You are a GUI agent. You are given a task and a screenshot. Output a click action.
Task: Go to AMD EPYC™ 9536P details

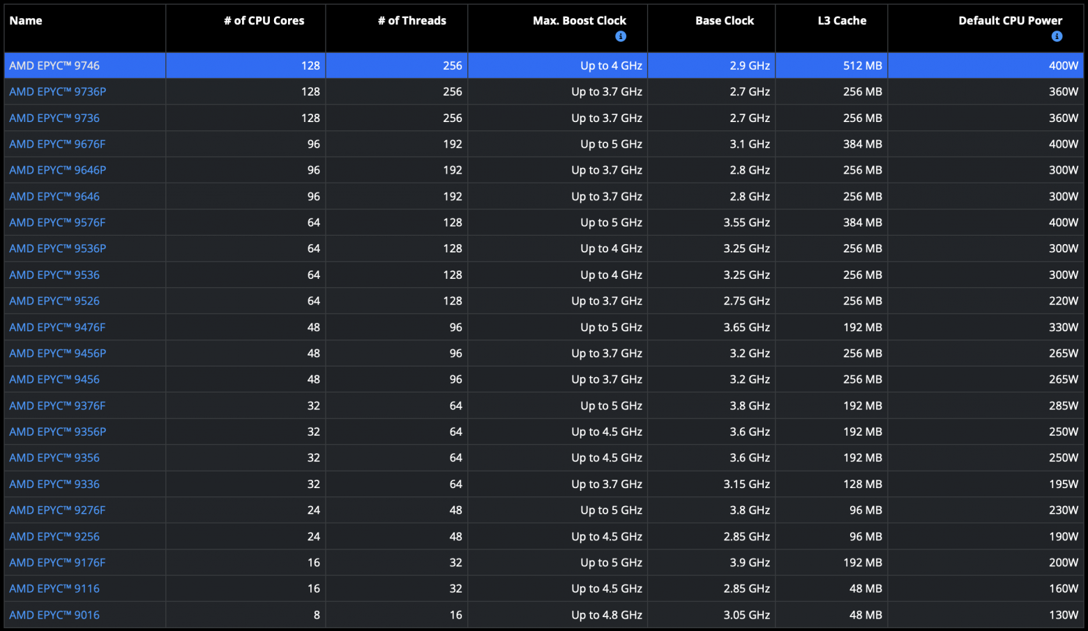[58, 248]
